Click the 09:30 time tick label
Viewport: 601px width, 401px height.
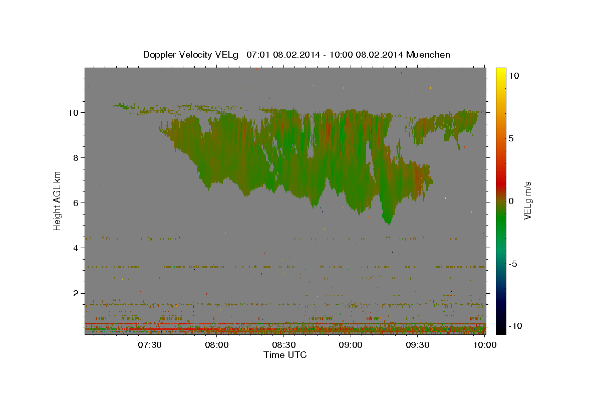[x=417, y=345]
